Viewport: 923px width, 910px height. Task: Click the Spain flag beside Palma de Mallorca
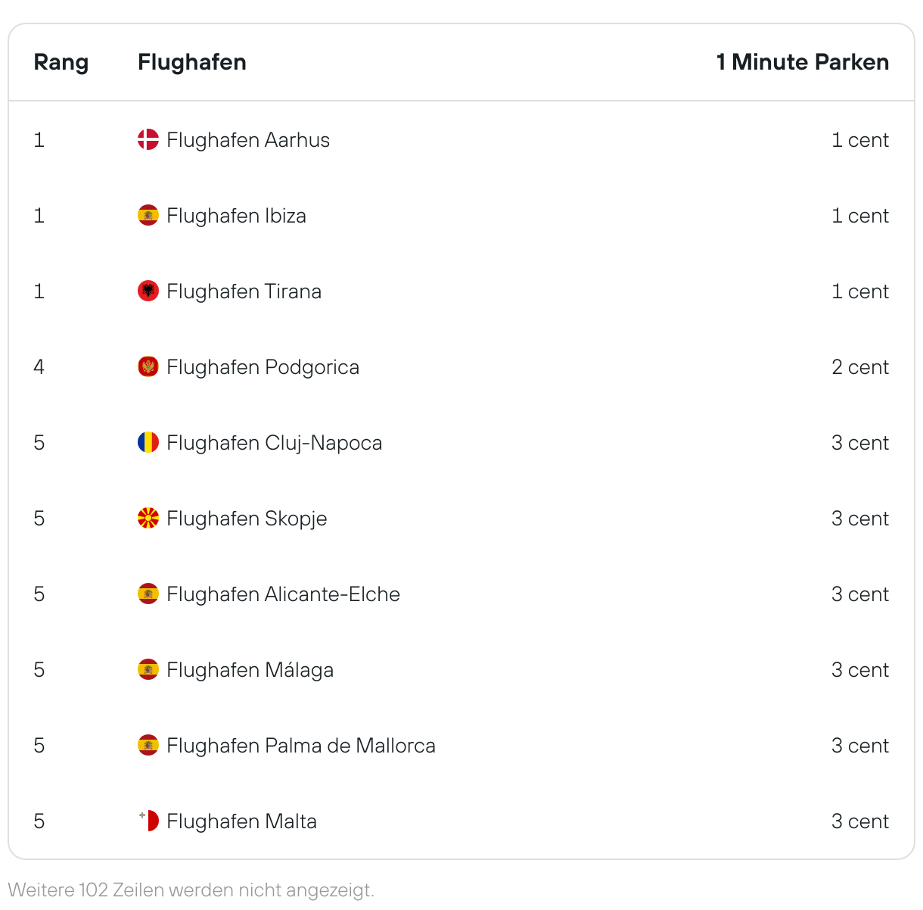tap(148, 745)
